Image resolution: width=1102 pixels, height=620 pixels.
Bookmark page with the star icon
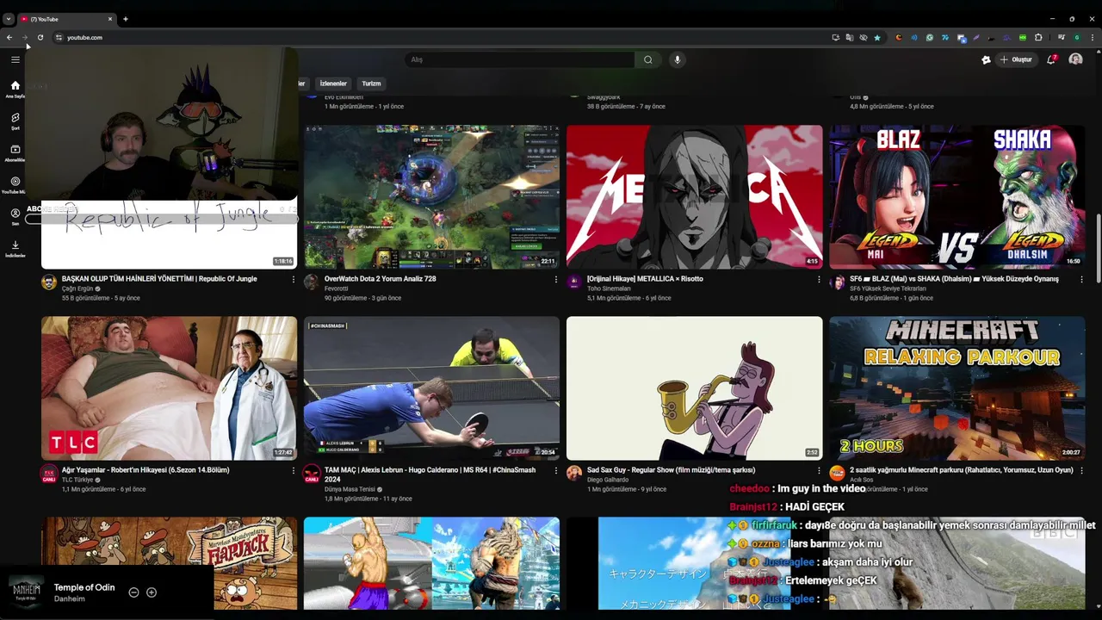point(877,37)
